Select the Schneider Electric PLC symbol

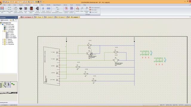click(52, 66)
